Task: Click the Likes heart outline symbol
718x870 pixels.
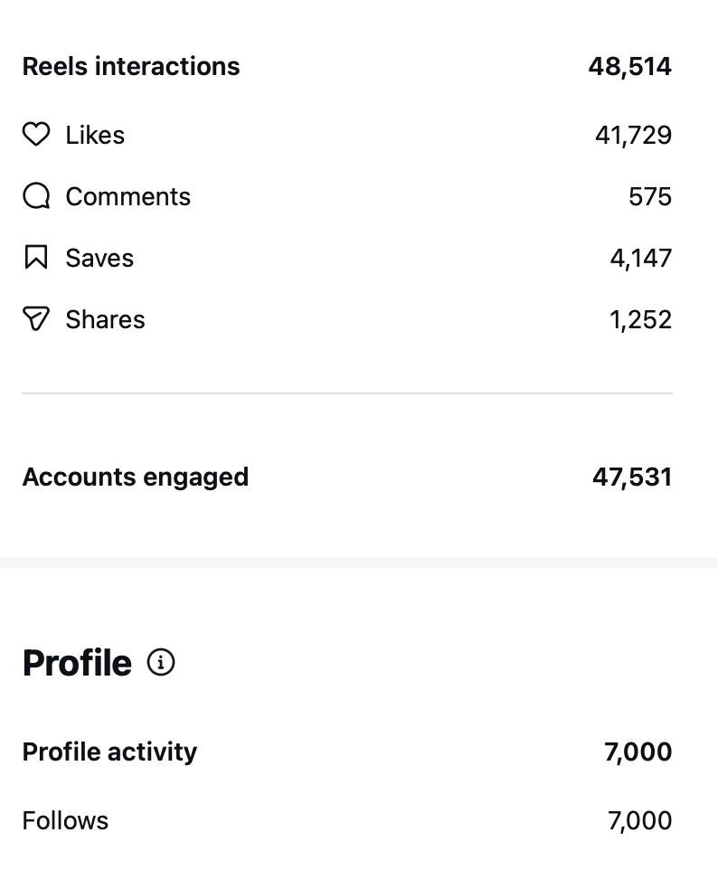Action: [36, 134]
